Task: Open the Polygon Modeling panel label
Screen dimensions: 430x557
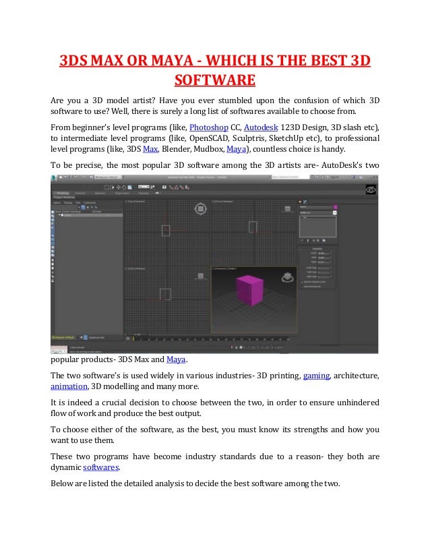Action: pos(64,197)
